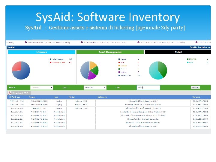
Task: Click the IP address cell in the Professional Plus 2013 row
Action: pyautogui.click(x=17, y=108)
